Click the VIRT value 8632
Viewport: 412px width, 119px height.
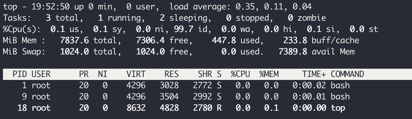pos(136,108)
